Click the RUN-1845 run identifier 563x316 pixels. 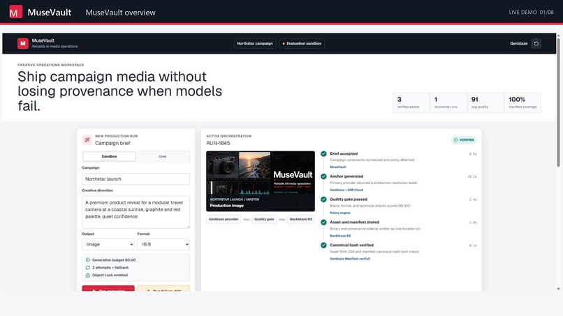(218, 143)
